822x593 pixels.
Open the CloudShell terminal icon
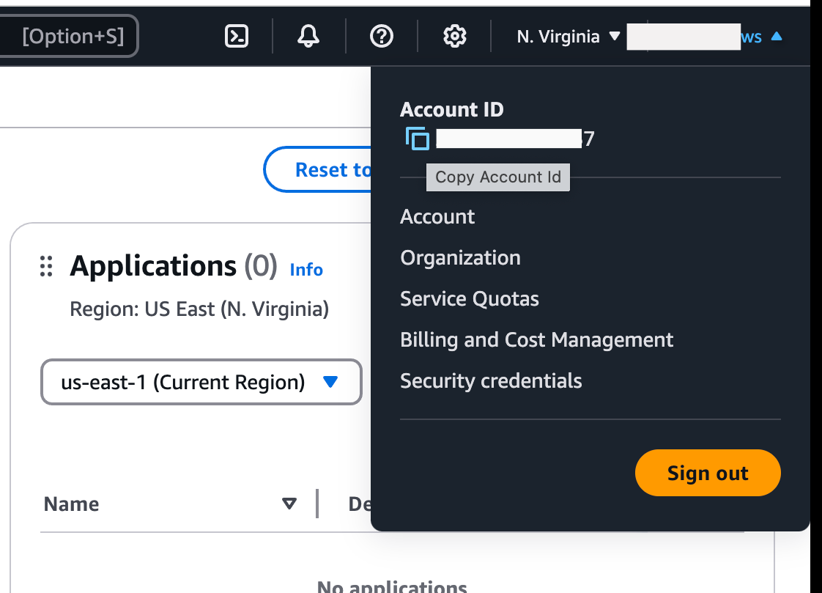pos(236,36)
